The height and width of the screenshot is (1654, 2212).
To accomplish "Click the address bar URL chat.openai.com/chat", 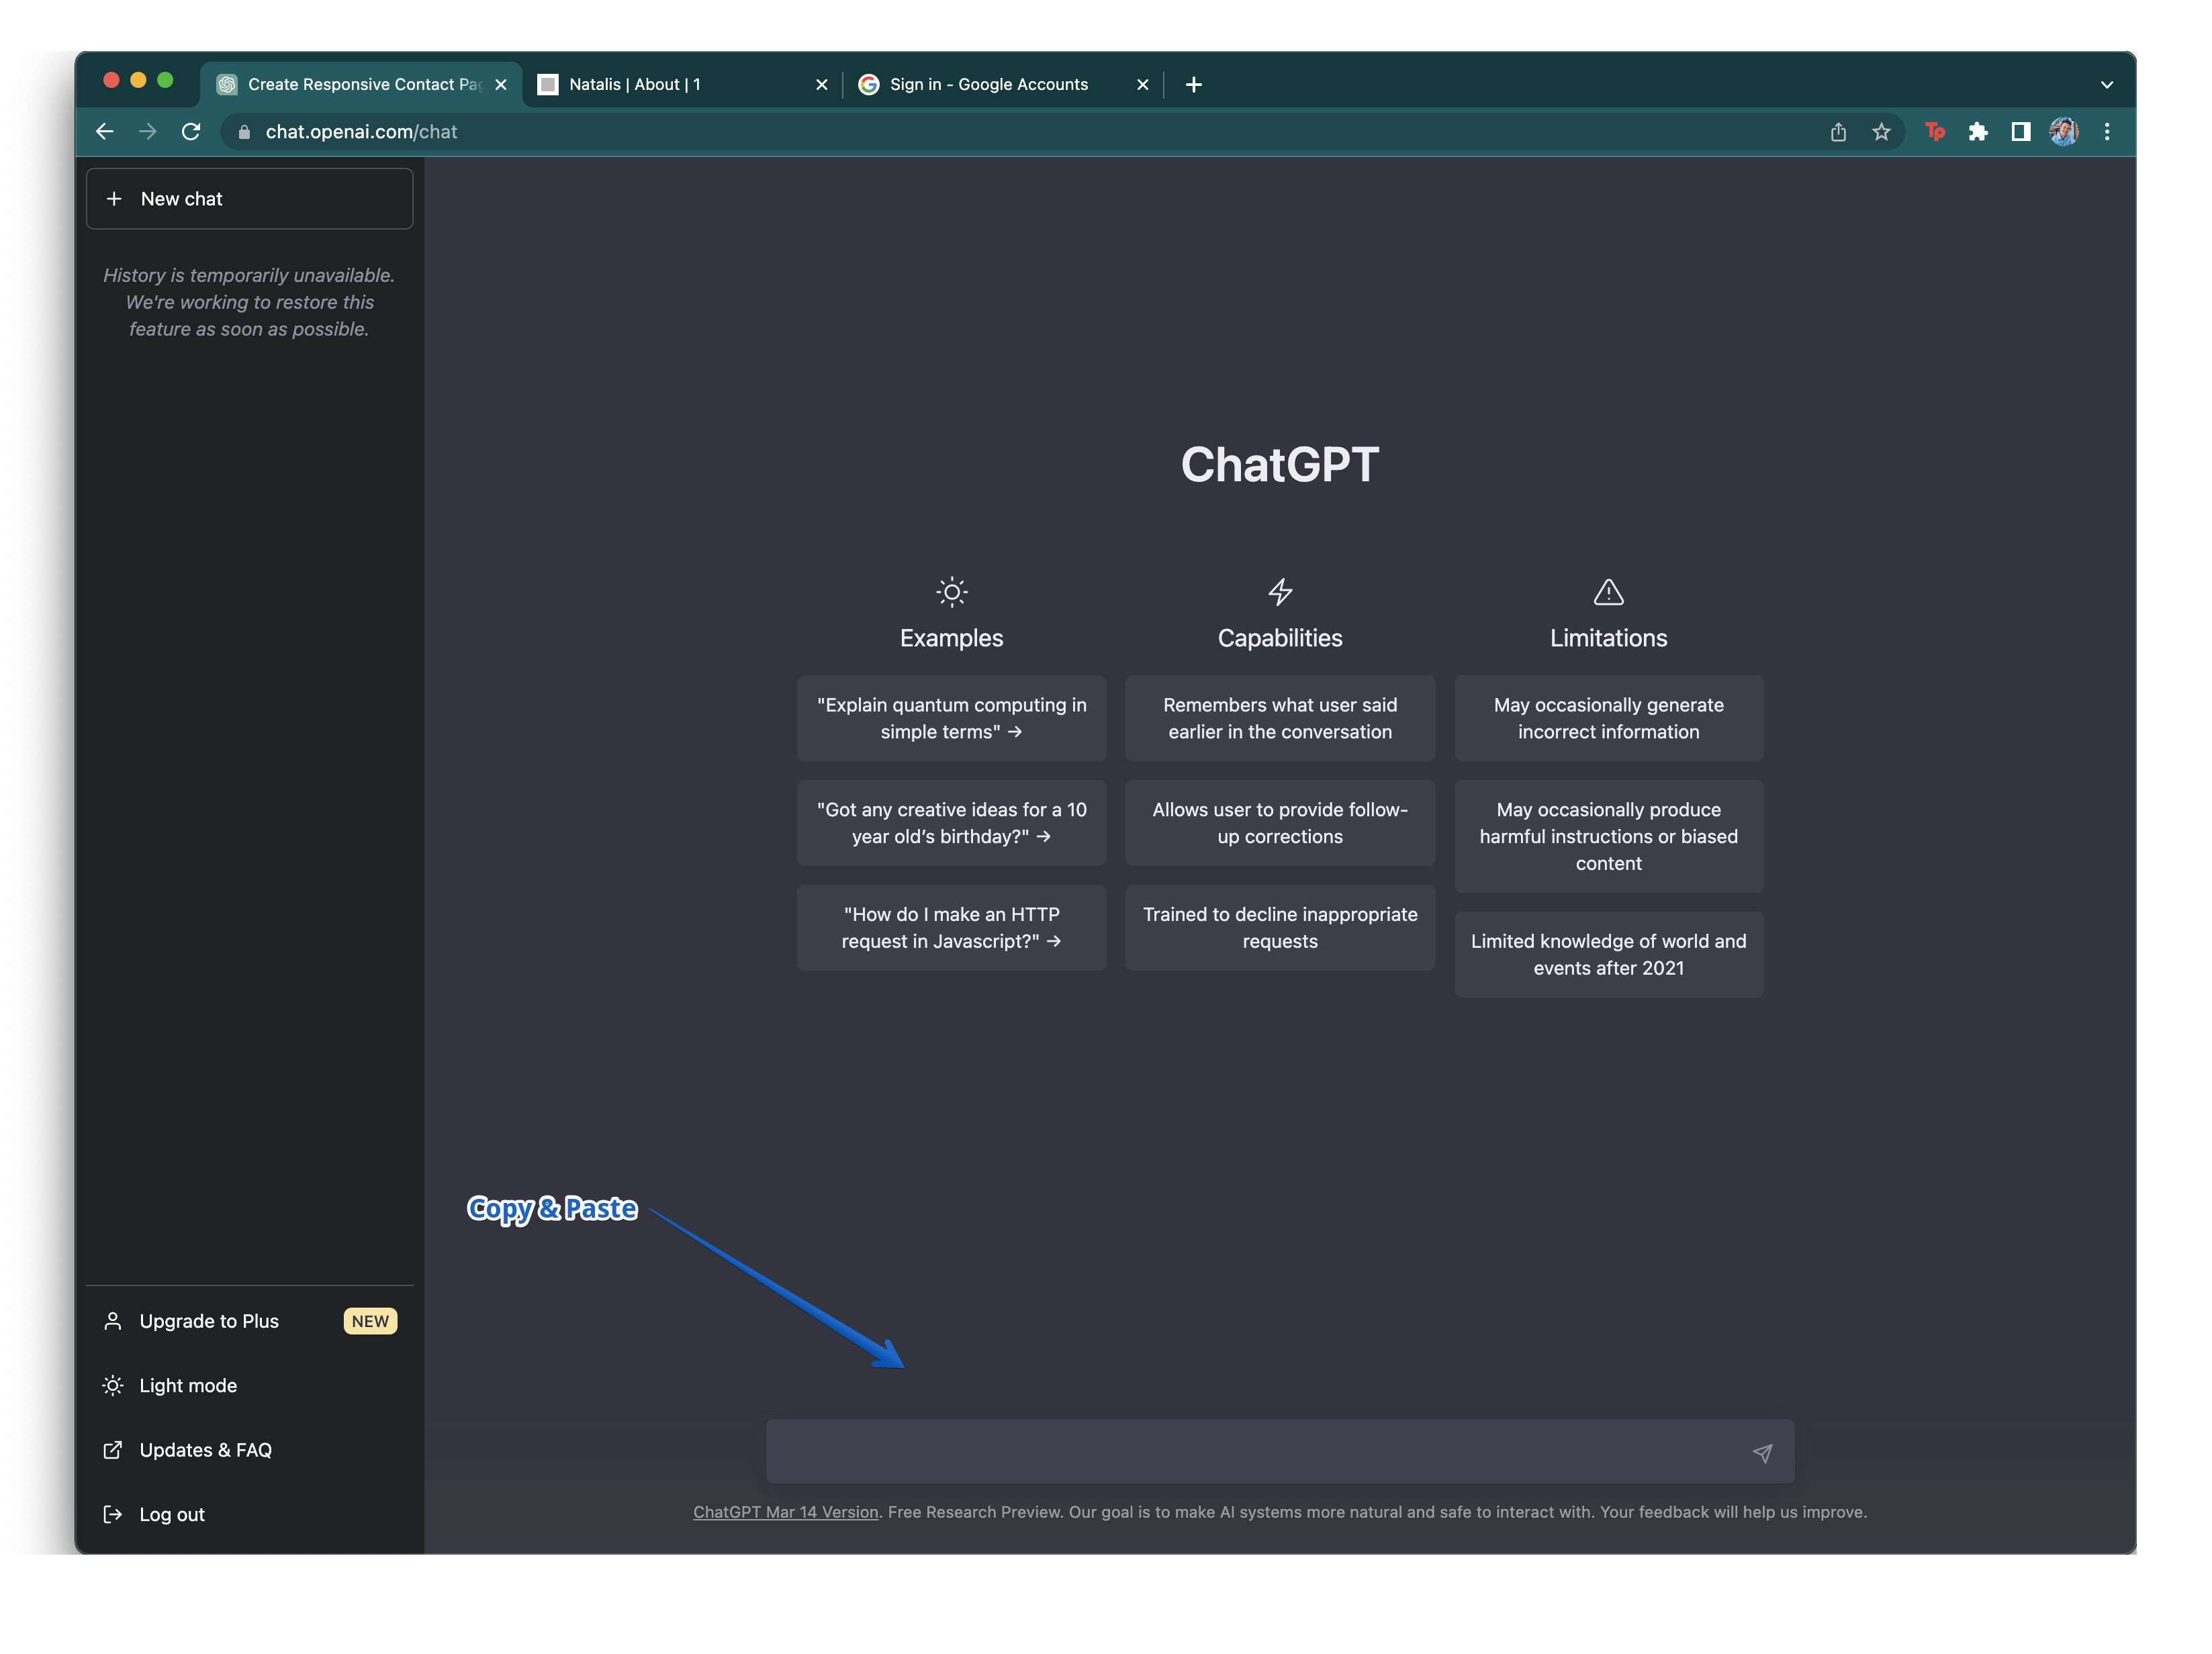I will tap(361, 132).
